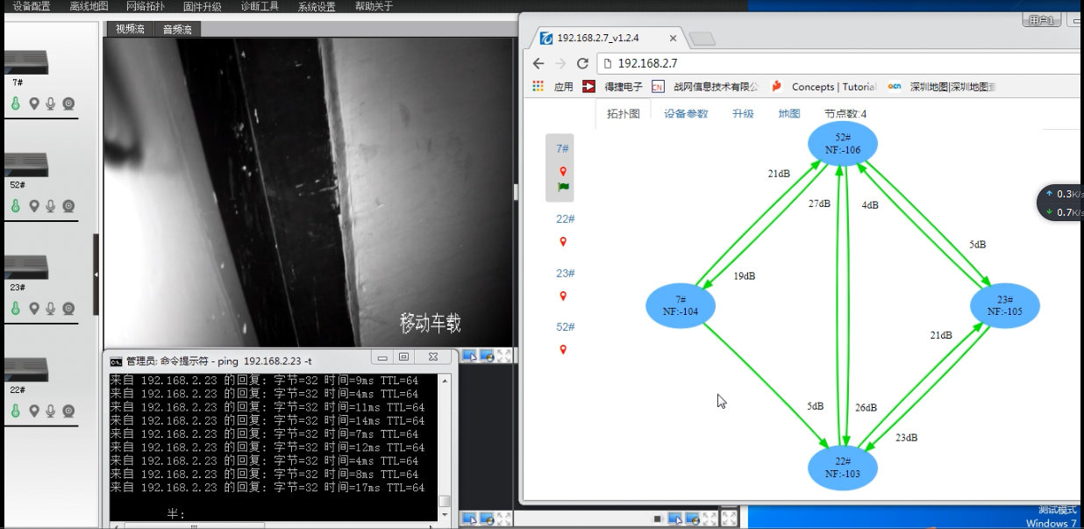Viewport: 1084px width, 529px height.
Task: Click the browser page reload icon
Action: [582, 63]
